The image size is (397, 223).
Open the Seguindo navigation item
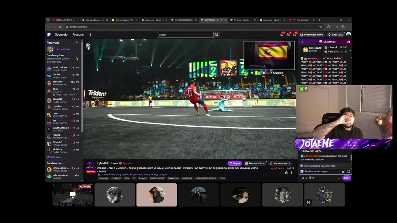tap(61, 35)
